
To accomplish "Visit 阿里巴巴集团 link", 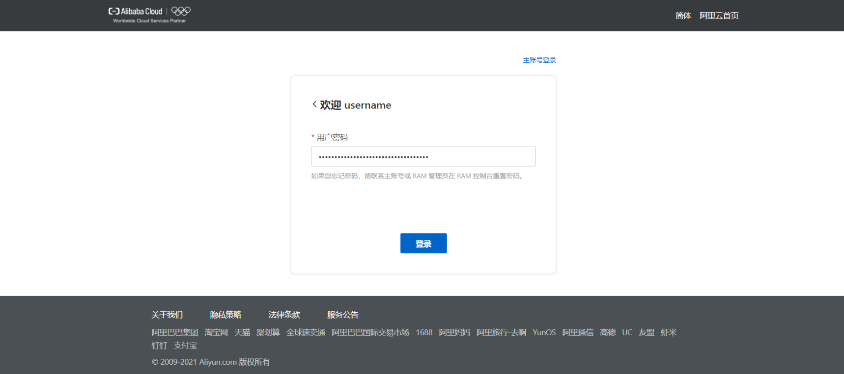I will click(x=174, y=332).
